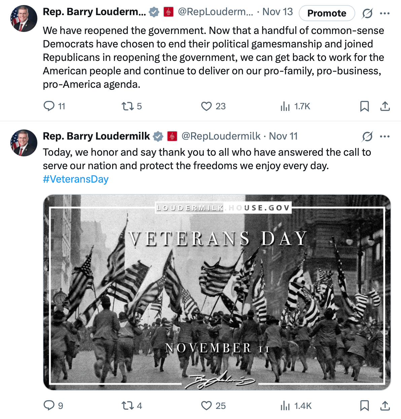Like the Veterans Day tweet
This screenshot has width=401, height=419.
click(206, 406)
